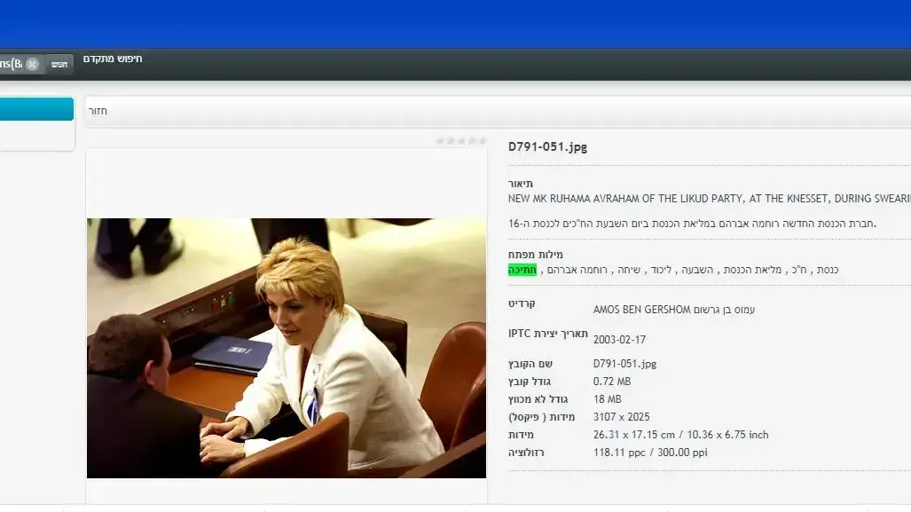Clear the search field with the X icon
The height and width of the screenshot is (512, 911).
33,64
